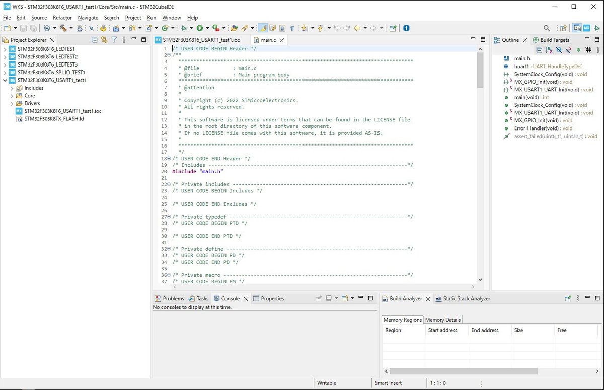
Task: Click the Open Console icon in Console panel
Action: pyautogui.click(x=345, y=298)
